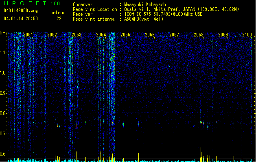The width and height of the screenshot is (256, 162).
Task: Select the 2052 time marker
Action: 52,35
